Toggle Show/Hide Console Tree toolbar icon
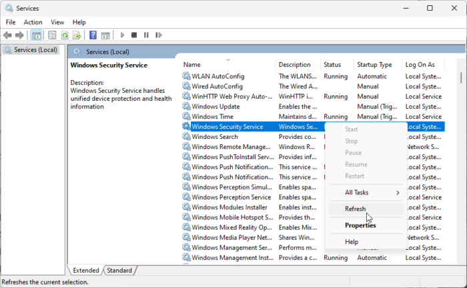467x288 pixels. (36, 35)
